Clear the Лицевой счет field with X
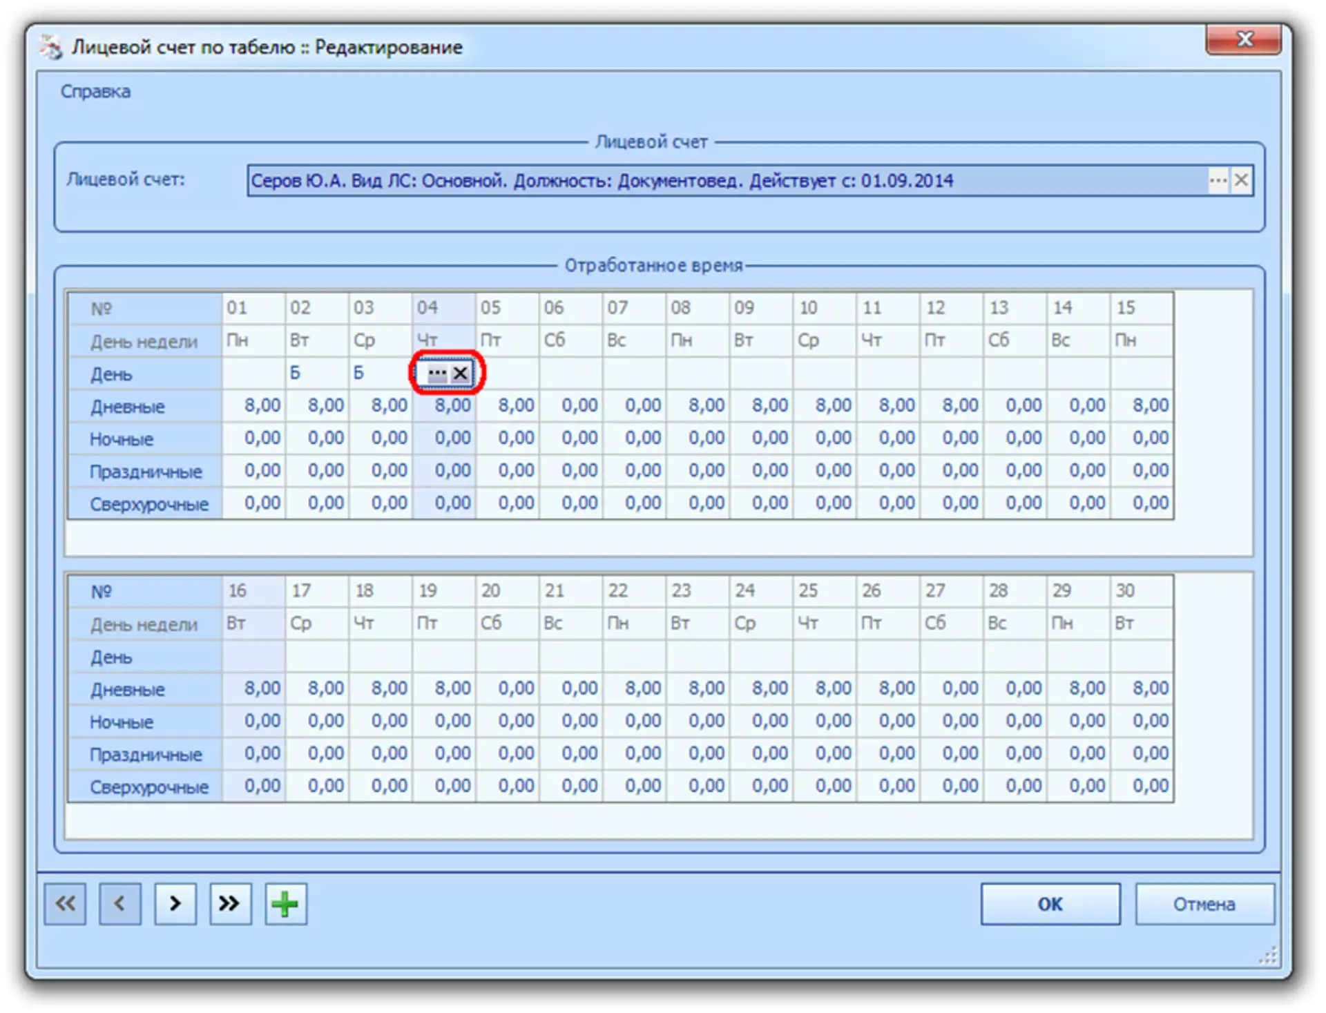This screenshot has height=1013, width=1326. 1241,181
